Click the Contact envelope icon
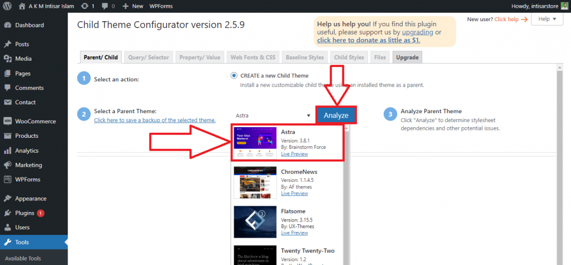Screen dimensions: 571x265 (x=7, y=103)
